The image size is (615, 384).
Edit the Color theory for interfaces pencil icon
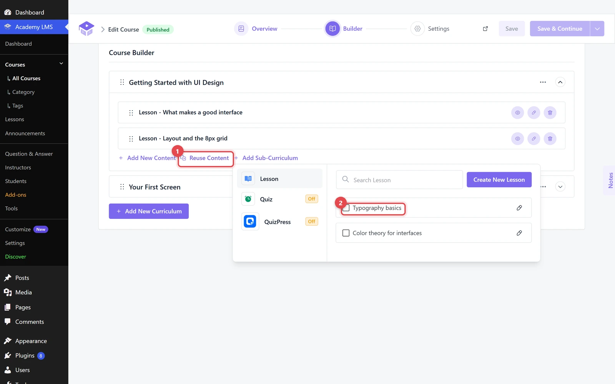(519, 233)
